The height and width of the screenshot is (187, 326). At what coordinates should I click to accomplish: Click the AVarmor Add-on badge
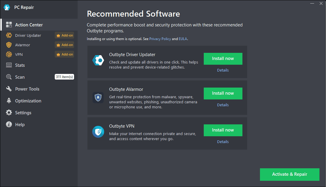click(x=65, y=45)
